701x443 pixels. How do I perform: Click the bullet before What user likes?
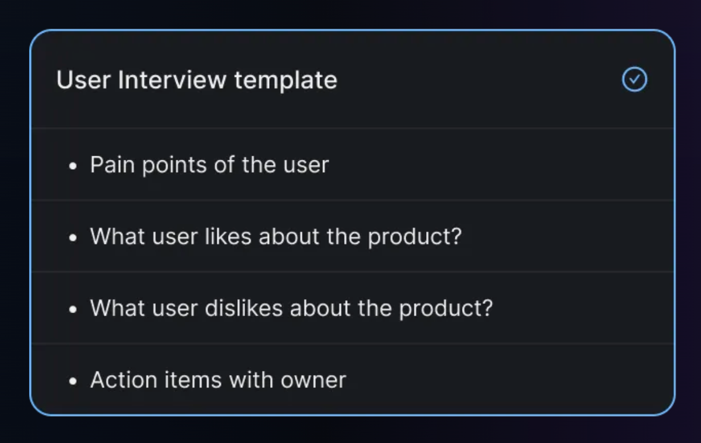coord(73,238)
